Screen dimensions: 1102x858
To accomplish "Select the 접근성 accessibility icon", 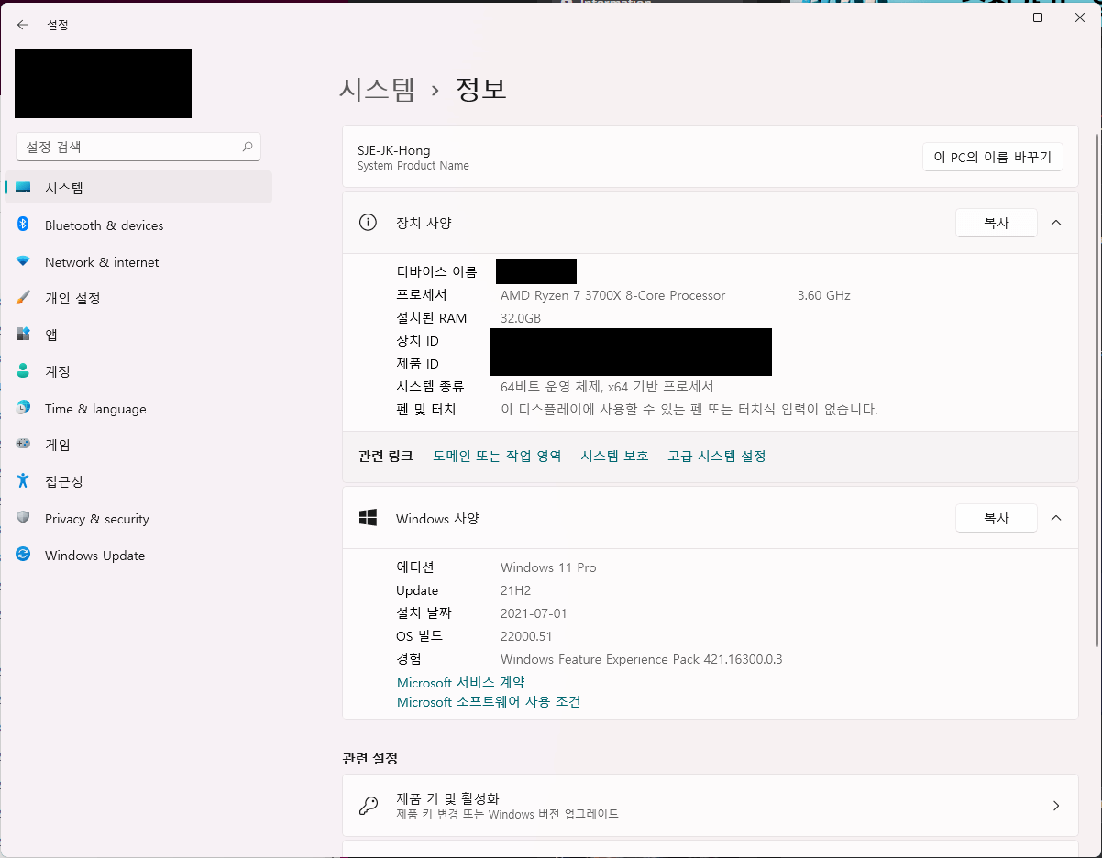I will (x=24, y=481).
